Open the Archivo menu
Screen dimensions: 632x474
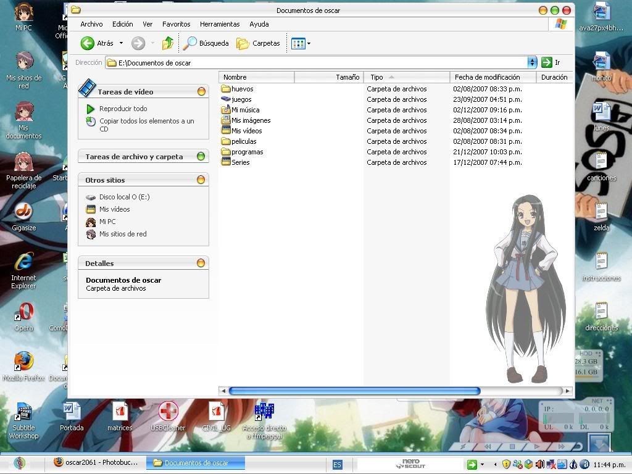point(91,24)
